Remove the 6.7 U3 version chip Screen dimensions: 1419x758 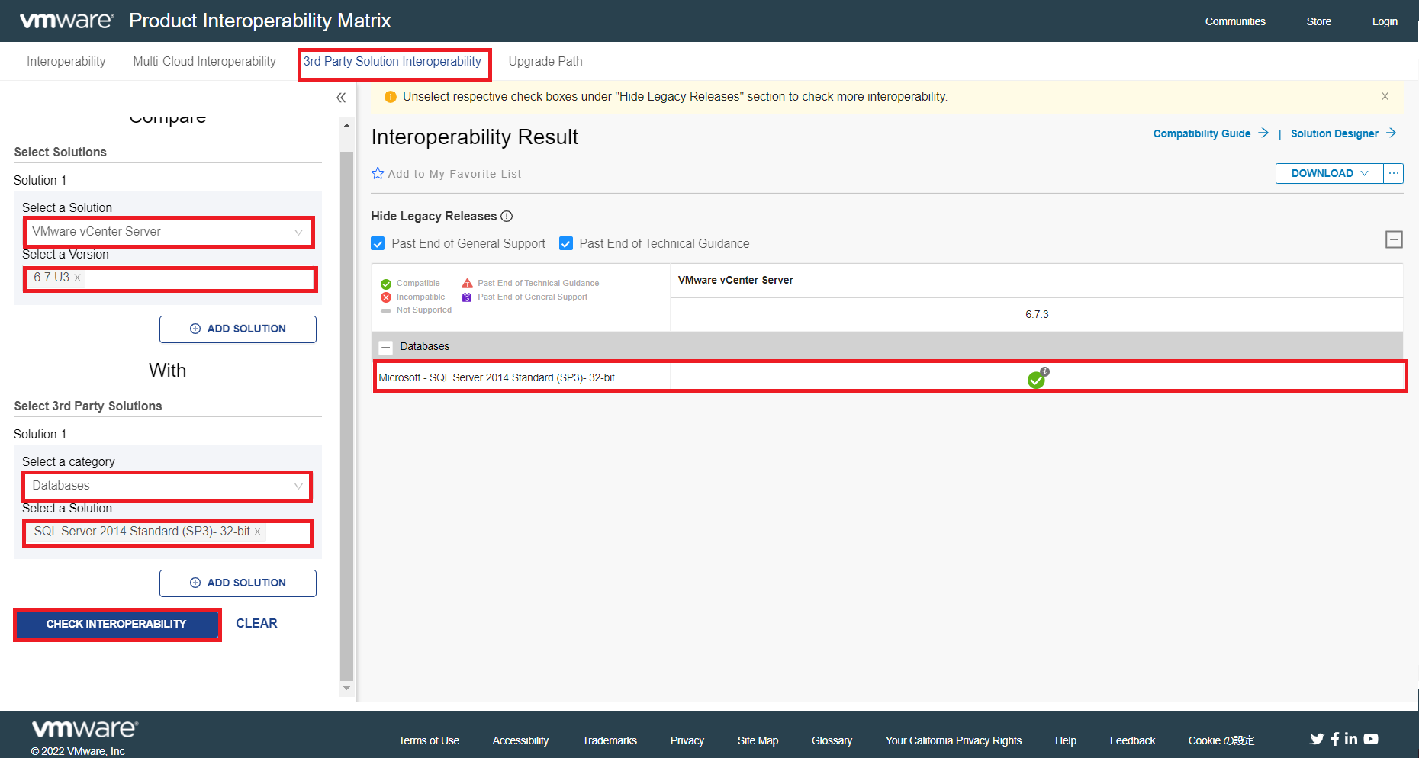[77, 278]
